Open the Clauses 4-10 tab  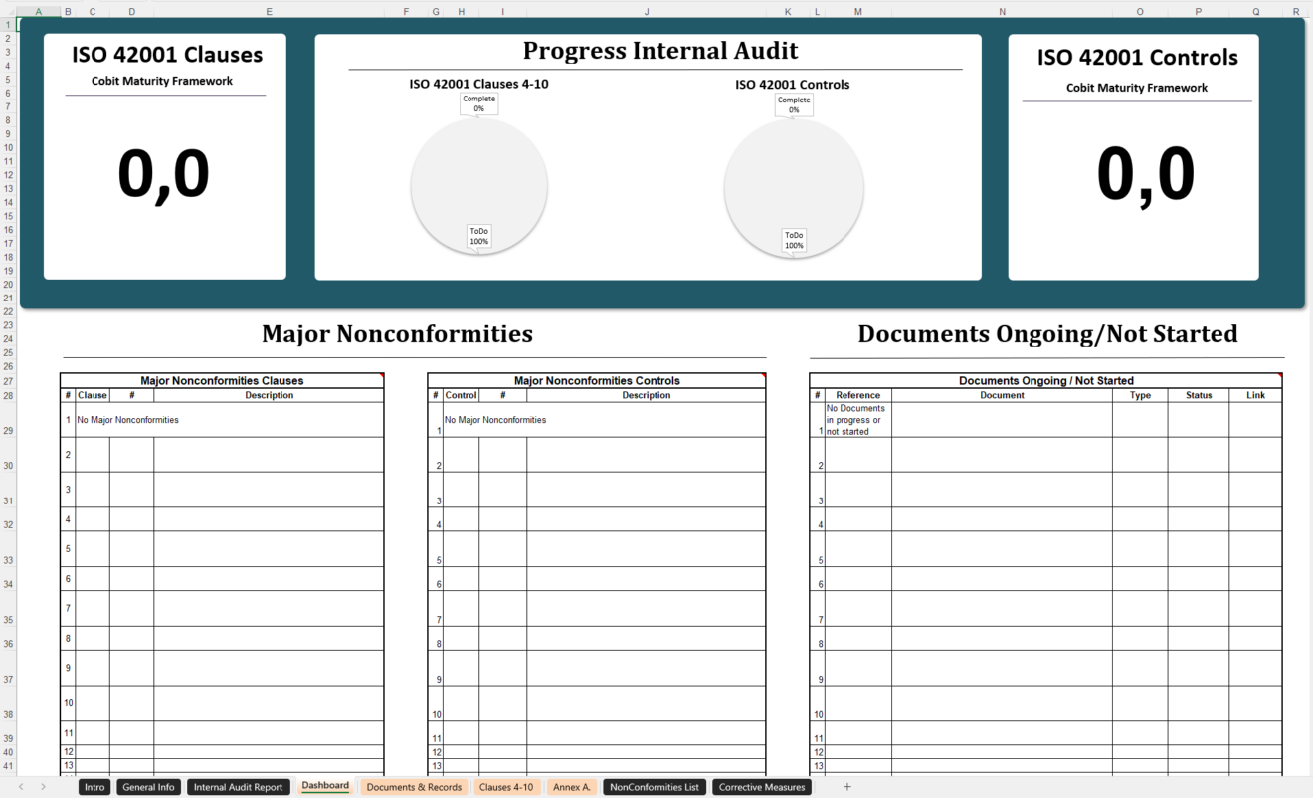point(506,786)
